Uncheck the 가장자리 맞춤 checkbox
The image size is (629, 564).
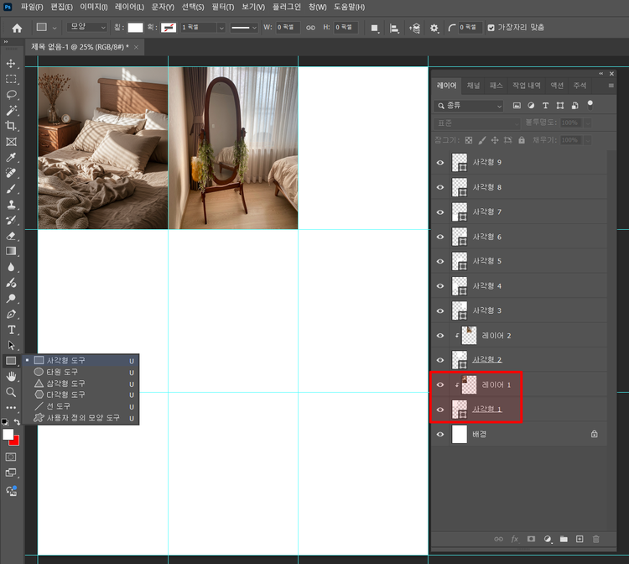(491, 28)
